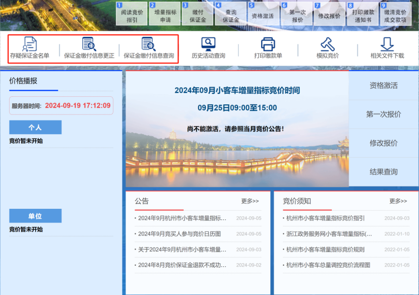Open 保证金缴付信息查询 icon

149,44
